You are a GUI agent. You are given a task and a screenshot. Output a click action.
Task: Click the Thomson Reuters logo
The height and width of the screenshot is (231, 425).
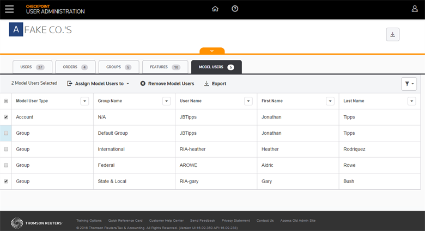(37, 222)
